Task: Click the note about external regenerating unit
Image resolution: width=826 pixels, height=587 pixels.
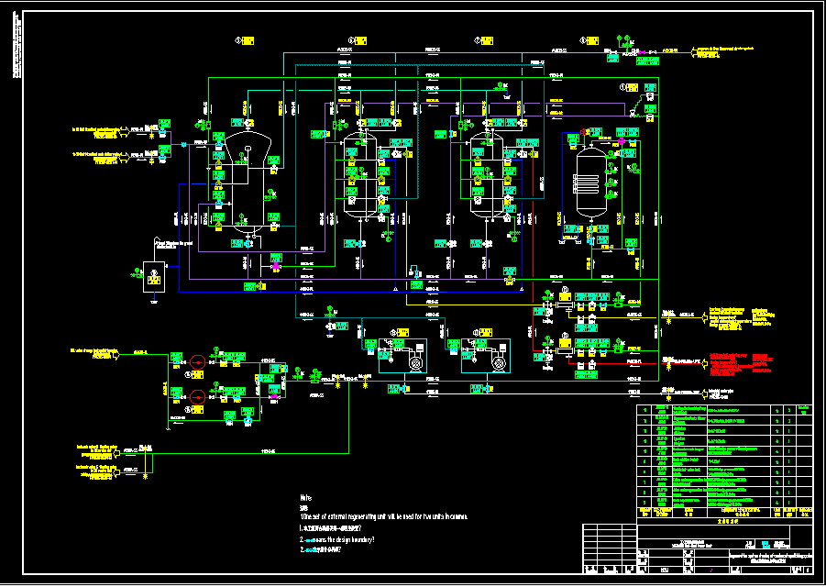Action: click(x=383, y=516)
